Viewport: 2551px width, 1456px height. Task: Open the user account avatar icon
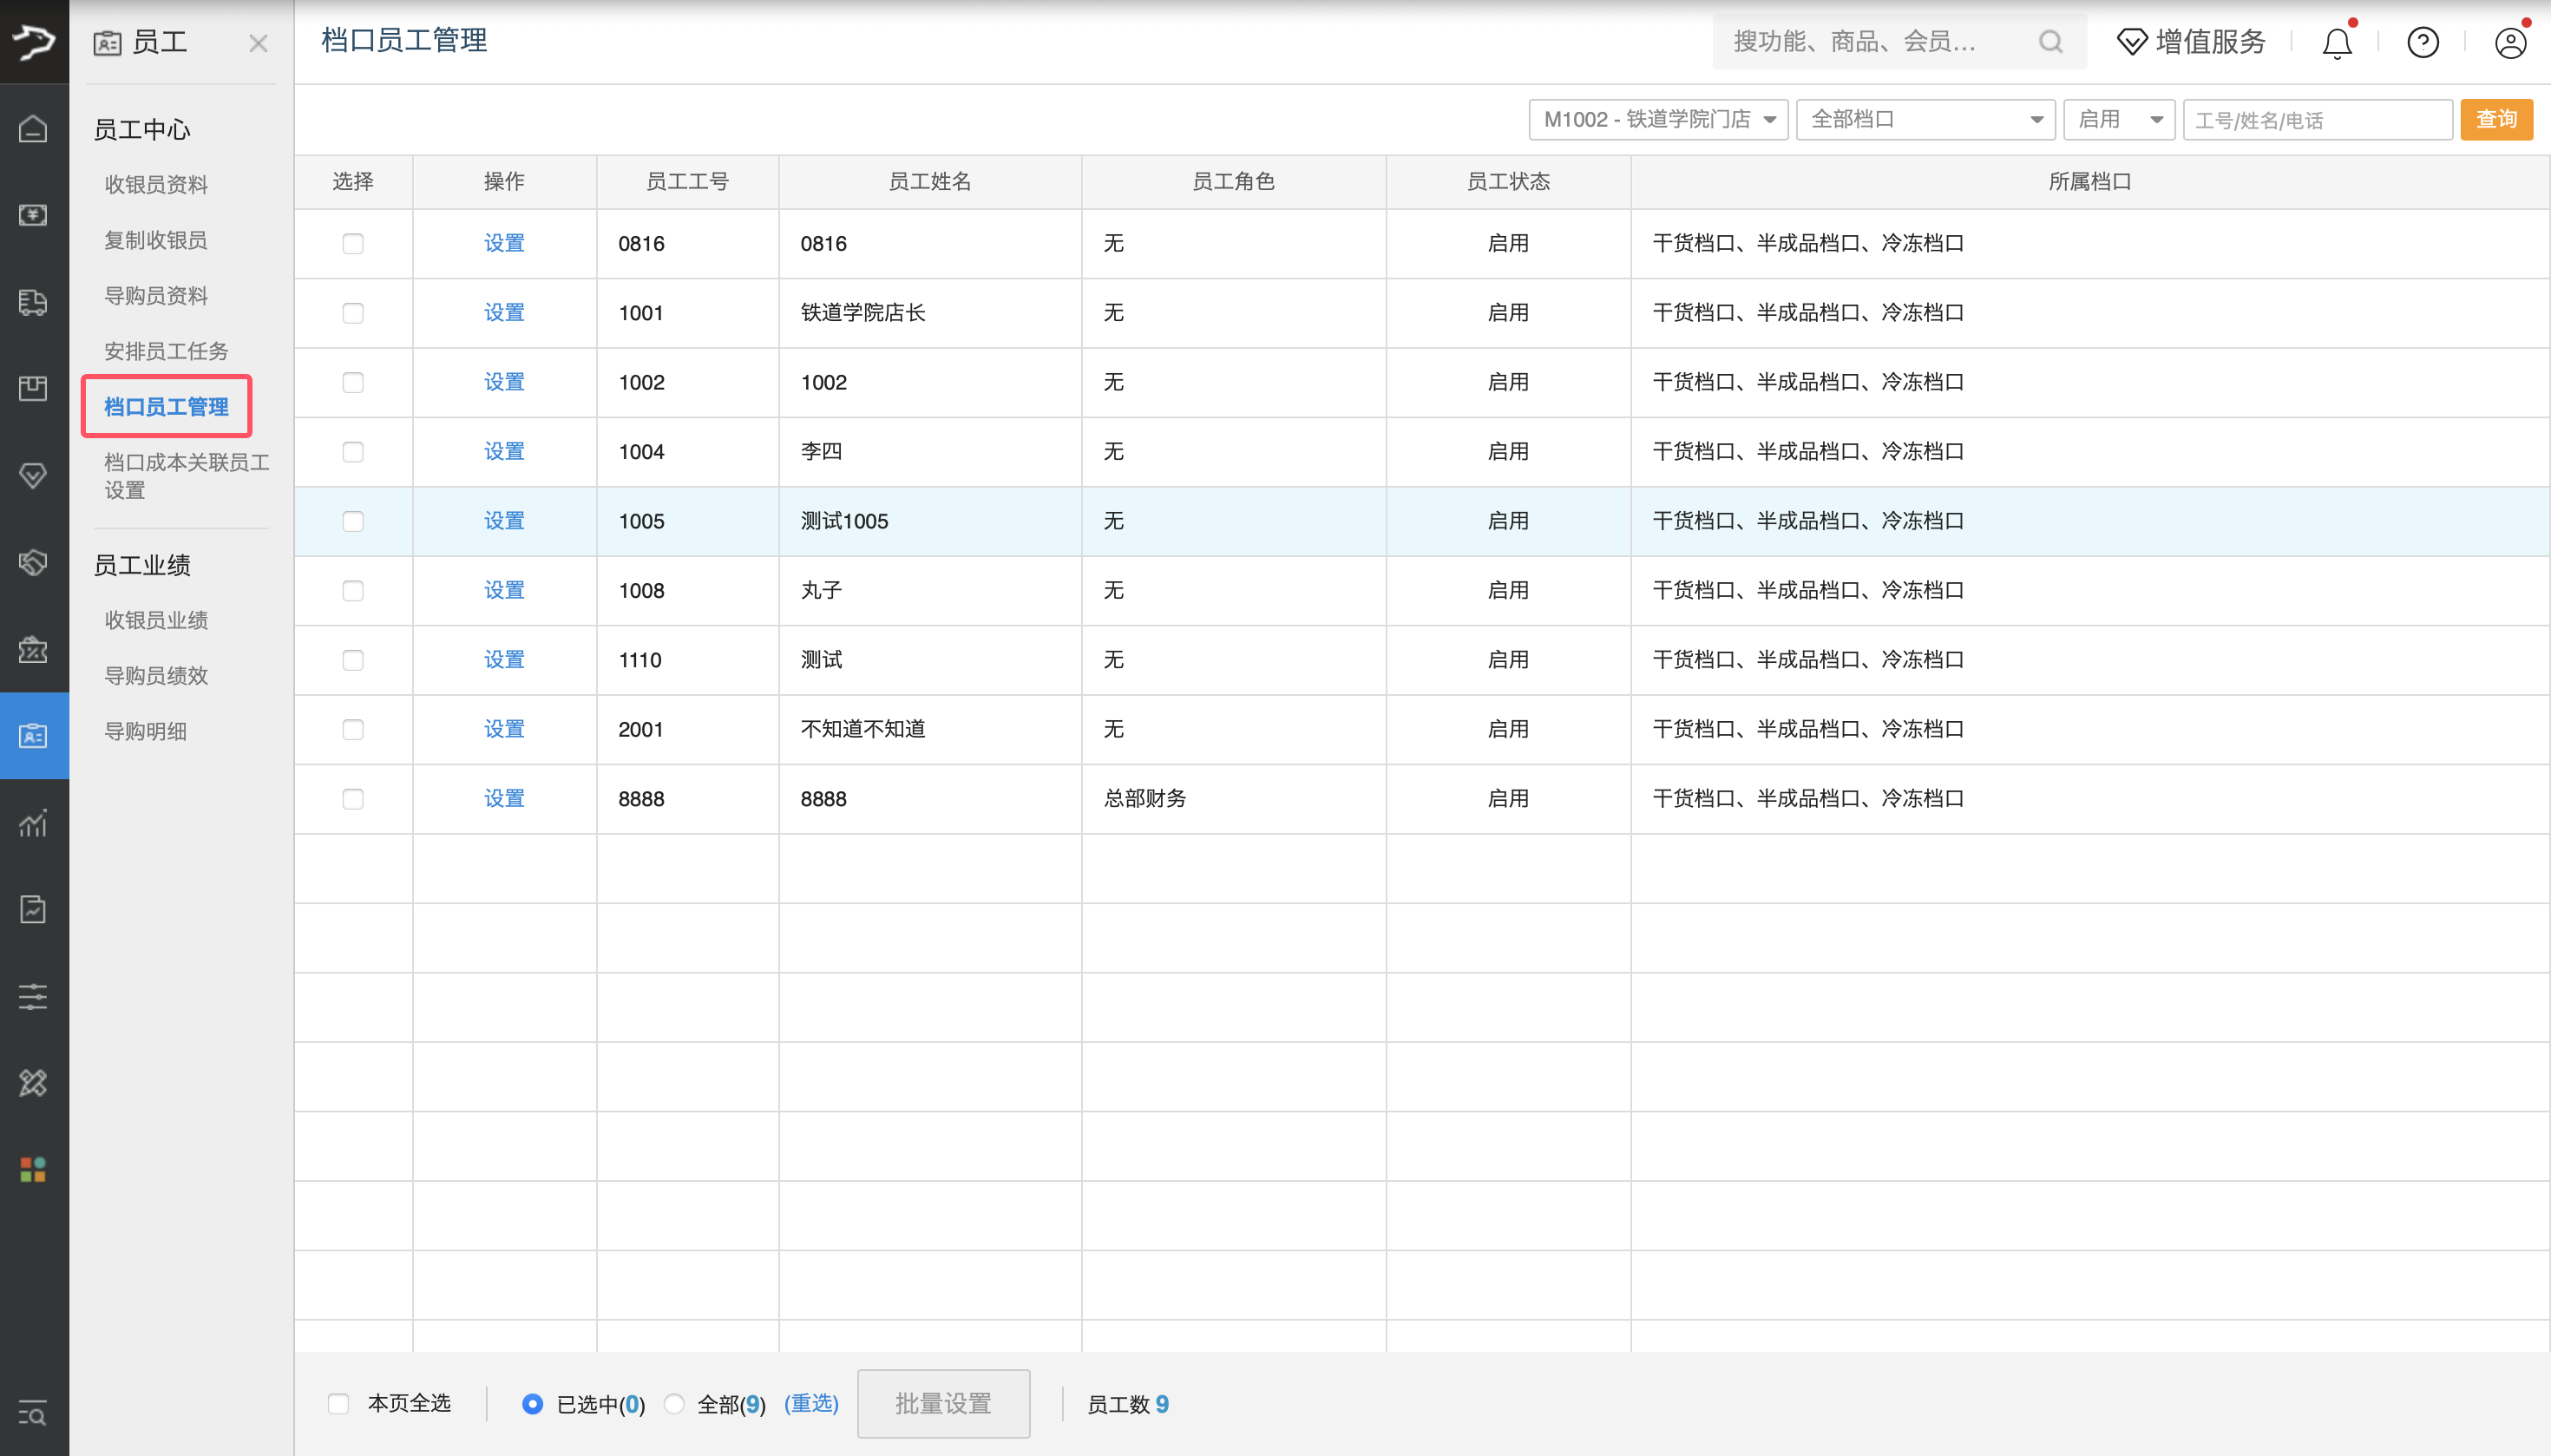pyautogui.click(x=2509, y=43)
